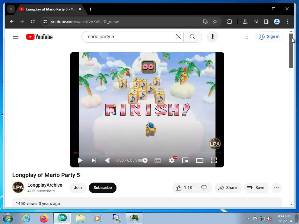The width and height of the screenshot is (299, 224).
Task: Skip to next video
Action: coord(94,160)
